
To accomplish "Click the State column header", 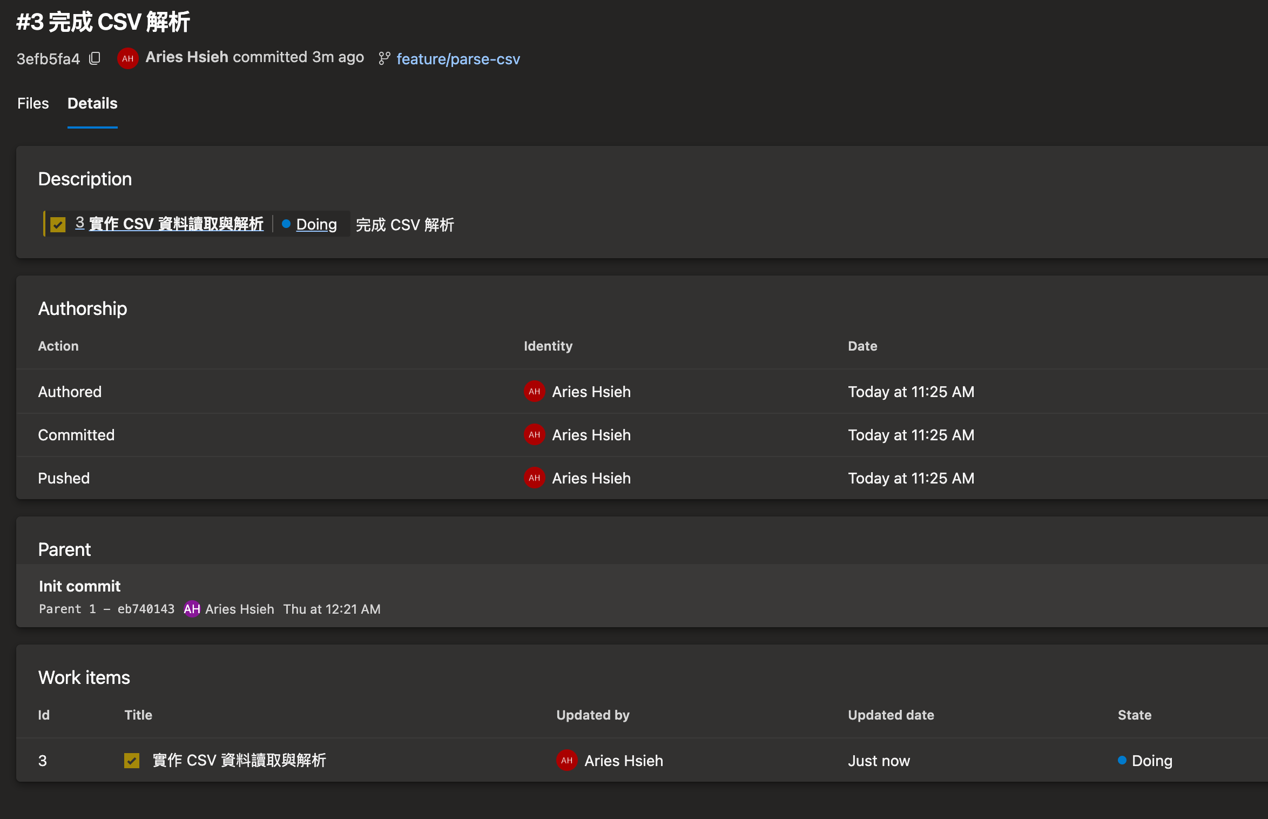I will [x=1134, y=715].
